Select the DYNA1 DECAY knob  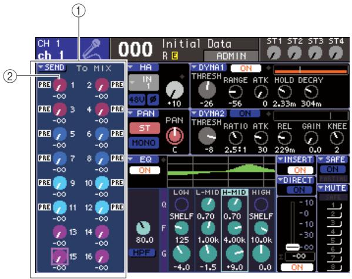(x=311, y=92)
